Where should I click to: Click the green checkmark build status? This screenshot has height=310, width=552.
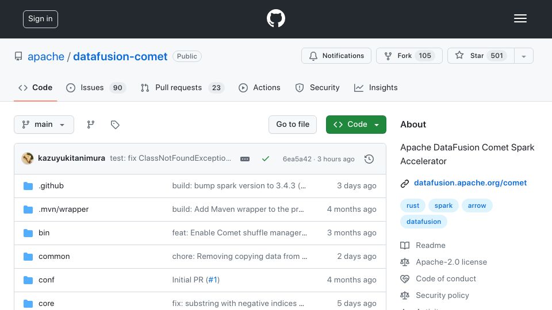pyautogui.click(x=266, y=159)
